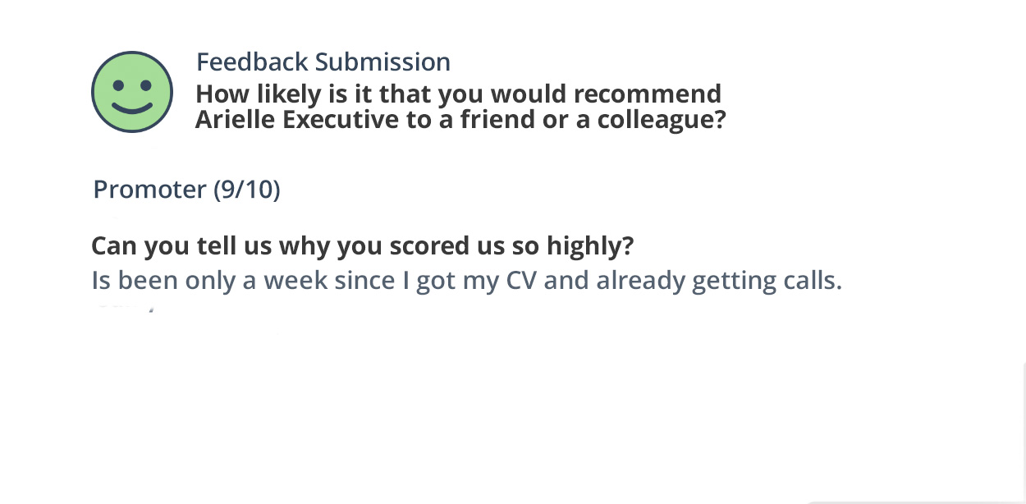Click 'already getting calls.' in the answer
The height and width of the screenshot is (504, 1026).
coord(719,281)
